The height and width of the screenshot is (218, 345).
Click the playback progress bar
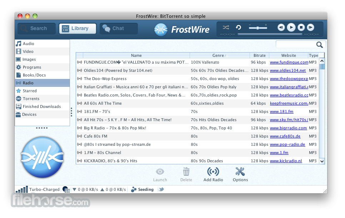[270, 34]
